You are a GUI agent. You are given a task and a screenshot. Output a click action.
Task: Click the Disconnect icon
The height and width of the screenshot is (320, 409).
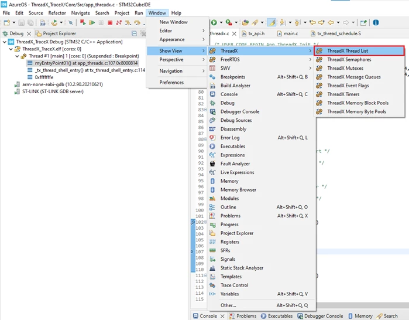(119, 23)
